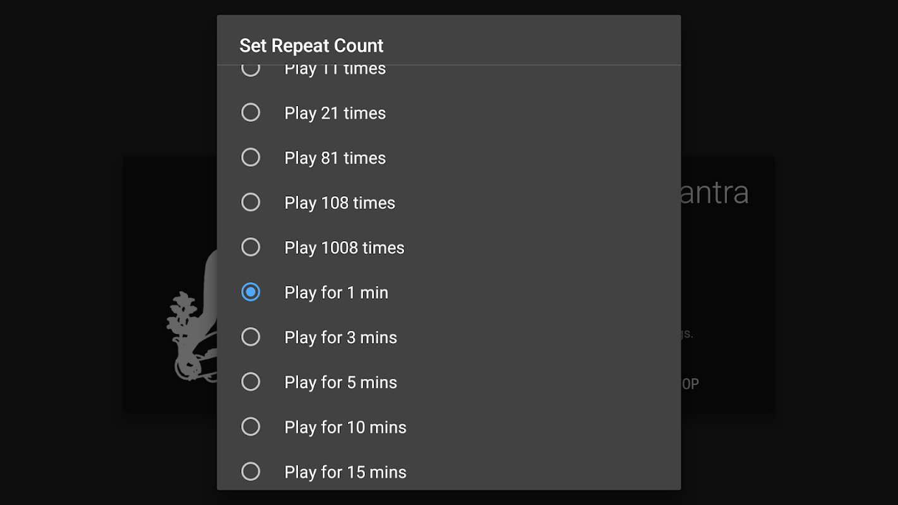Select the partially hidden 'Play 11 times' radio
Image resolution: width=898 pixels, height=505 pixels.
tap(251, 70)
